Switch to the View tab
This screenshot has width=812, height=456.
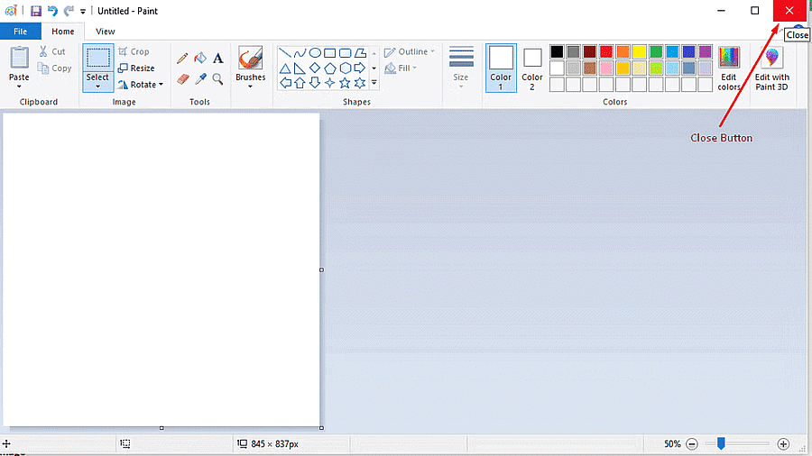click(x=106, y=32)
